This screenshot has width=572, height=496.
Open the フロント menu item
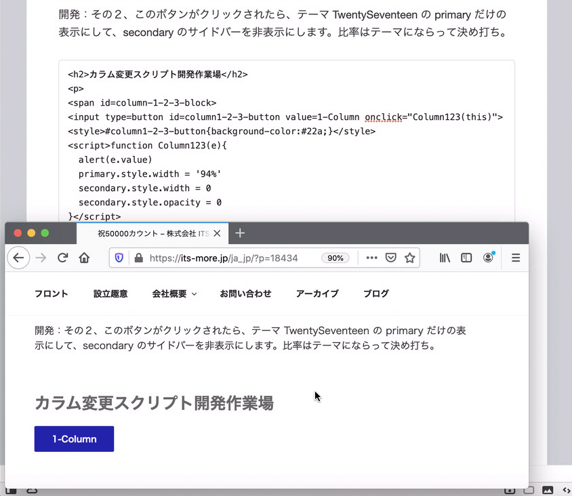coord(52,294)
